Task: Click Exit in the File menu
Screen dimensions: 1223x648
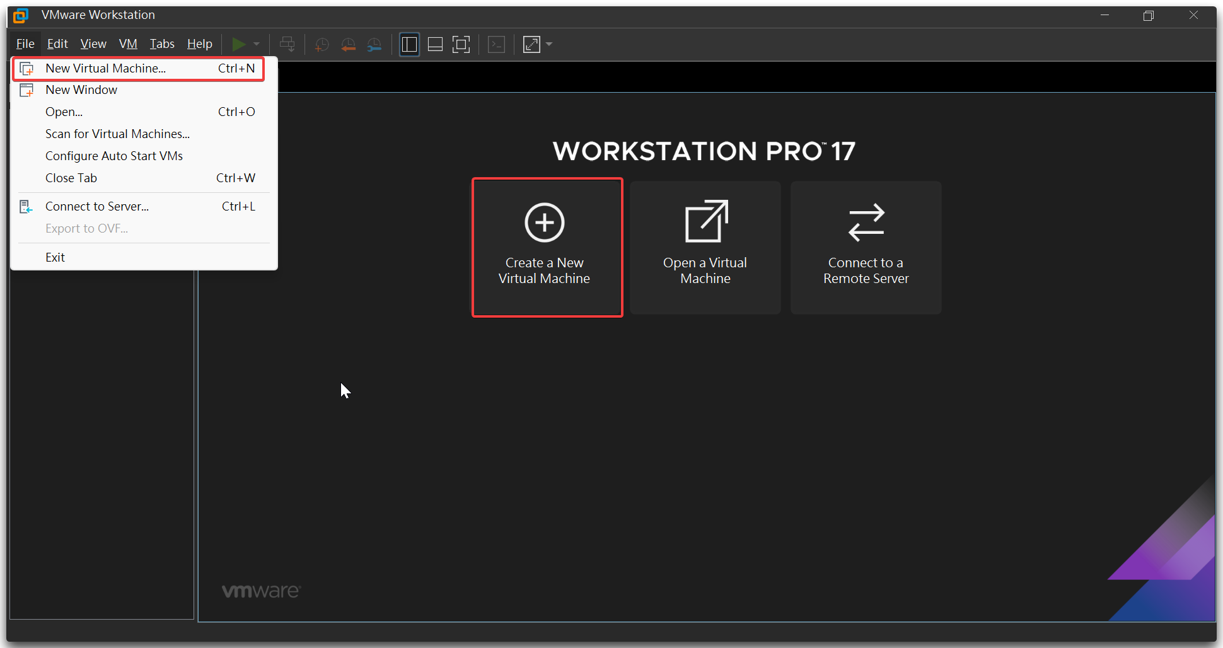Action: tap(144, 257)
